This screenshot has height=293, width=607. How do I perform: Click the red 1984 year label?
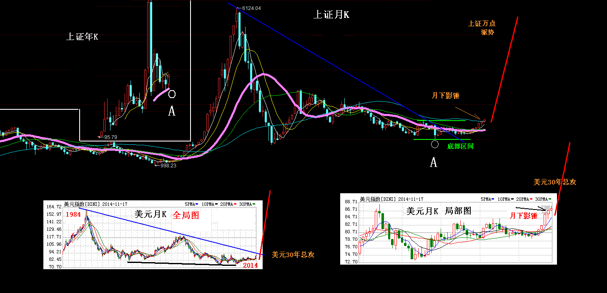tap(73, 215)
